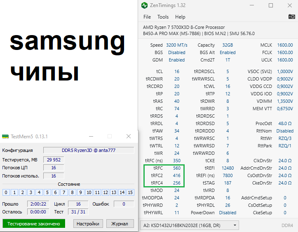The width and height of the screenshot is (298, 232).
Task: Select thread state box 7 in TestMem5
Action: [x=64, y=192]
